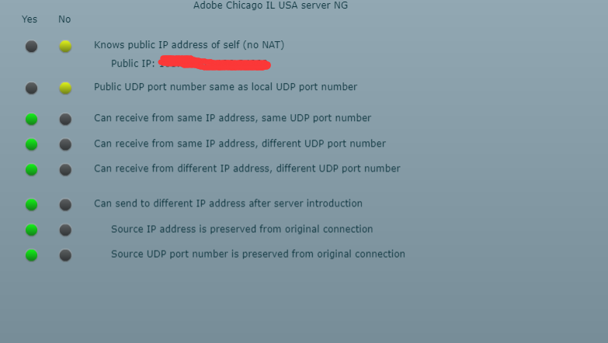
Task: Click the Adobe Chicago IL USA server NG title
Action: click(x=270, y=5)
